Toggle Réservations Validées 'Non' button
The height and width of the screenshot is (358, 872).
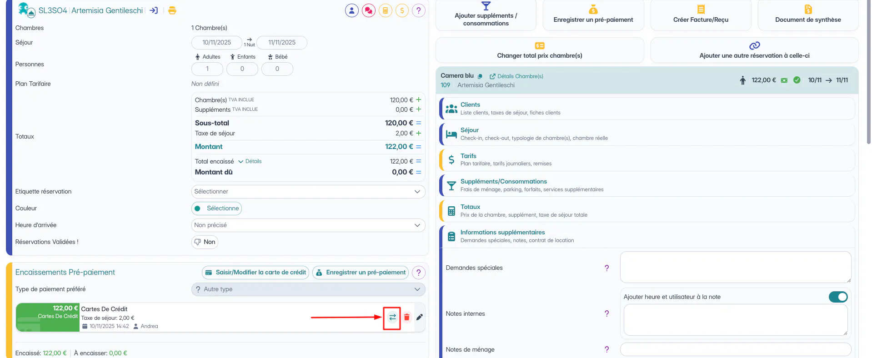(x=205, y=242)
